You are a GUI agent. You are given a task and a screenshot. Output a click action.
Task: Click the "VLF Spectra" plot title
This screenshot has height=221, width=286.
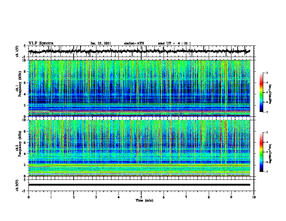coord(41,43)
